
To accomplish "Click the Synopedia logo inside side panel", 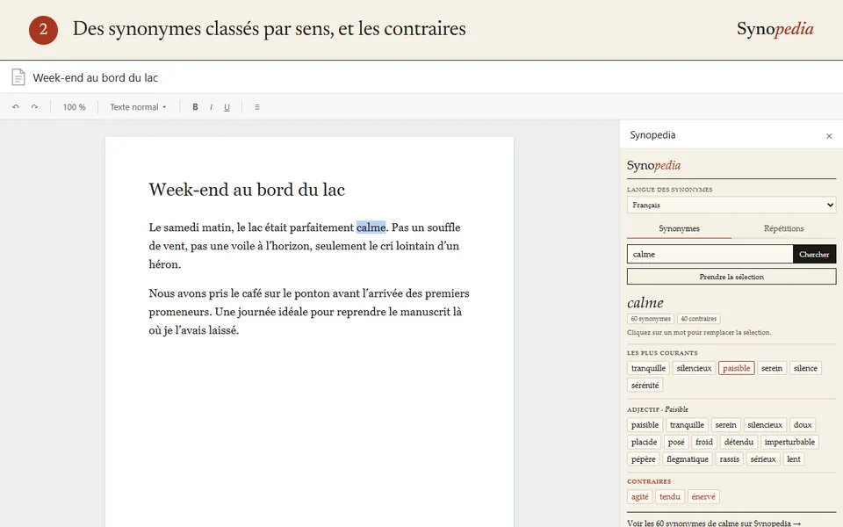I will click(x=653, y=166).
